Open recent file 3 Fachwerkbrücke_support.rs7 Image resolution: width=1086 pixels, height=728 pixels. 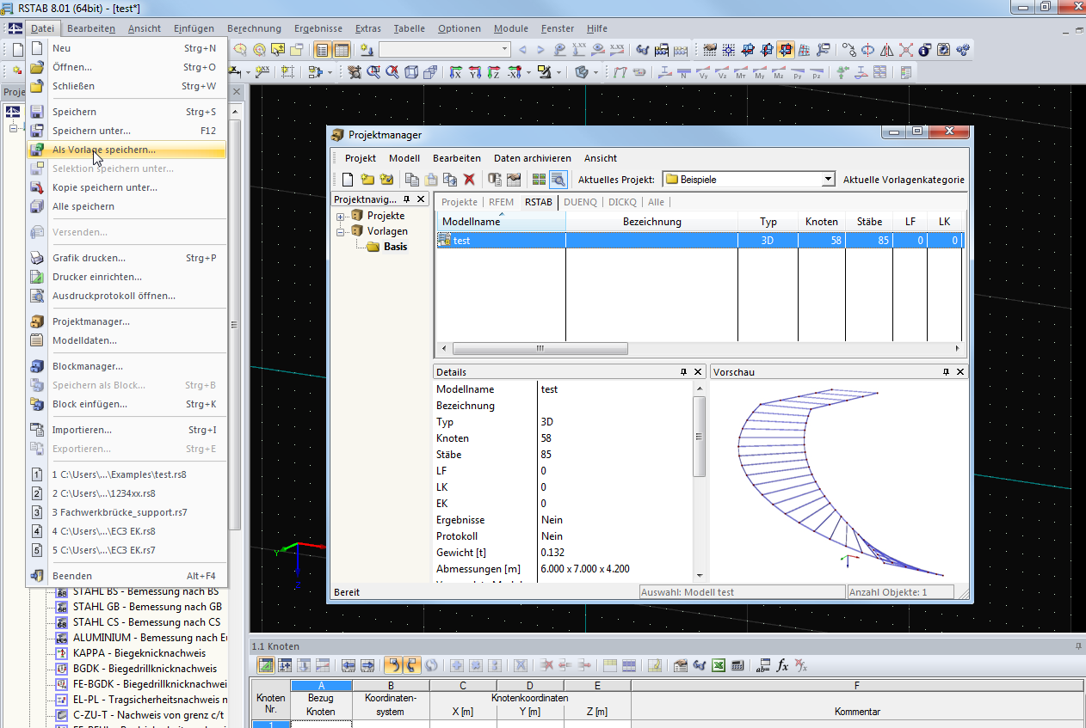[x=119, y=512]
